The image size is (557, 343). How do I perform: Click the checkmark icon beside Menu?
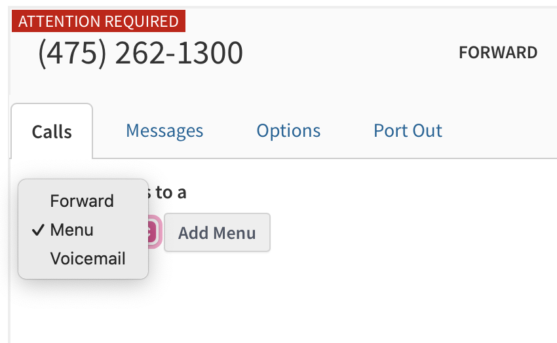[x=38, y=230]
